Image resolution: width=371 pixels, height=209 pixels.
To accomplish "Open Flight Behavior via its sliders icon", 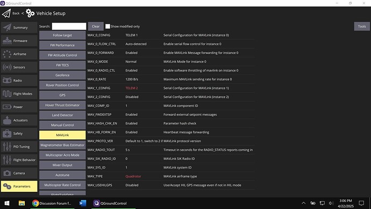I will (7, 160).
